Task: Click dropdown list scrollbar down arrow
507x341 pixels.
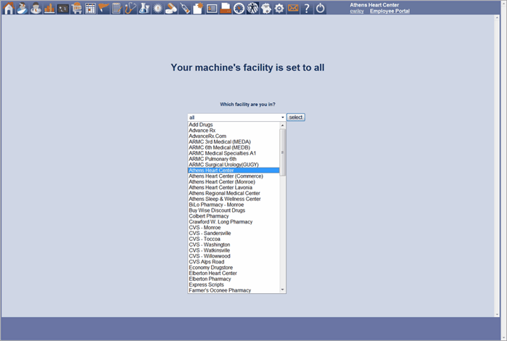Action: [x=283, y=290]
